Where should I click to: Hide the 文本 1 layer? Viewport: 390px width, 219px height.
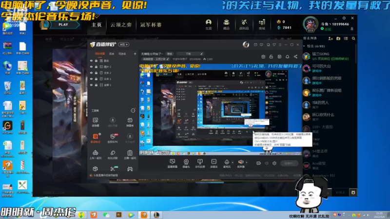tap(91, 79)
